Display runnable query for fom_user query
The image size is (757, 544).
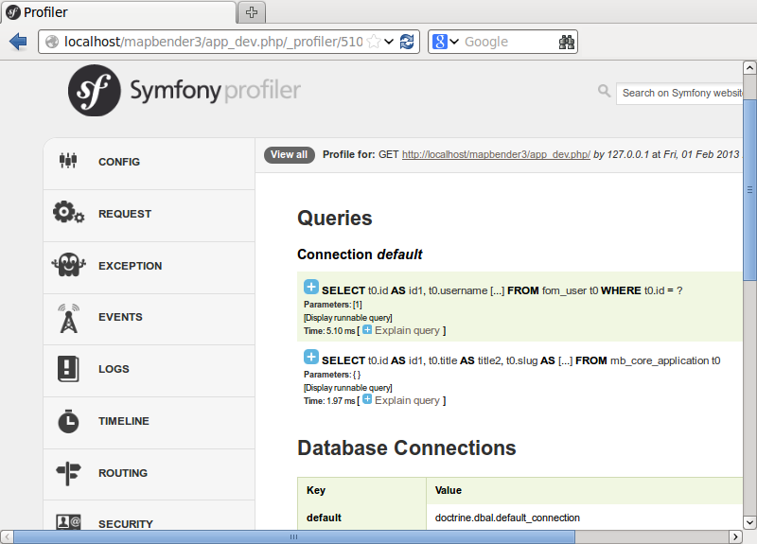pyautogui.click(x=348, y=318)
